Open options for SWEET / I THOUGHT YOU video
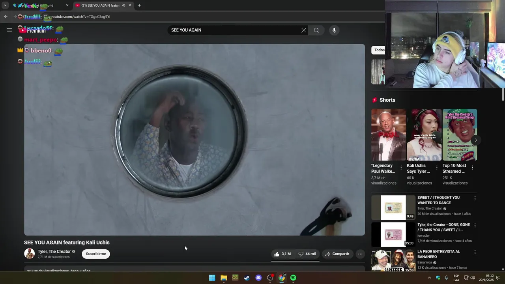Viewport: 505px width, 284px height. tap(475, 198)
